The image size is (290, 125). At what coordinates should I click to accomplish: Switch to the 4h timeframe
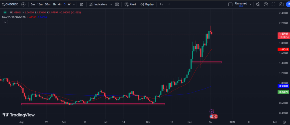59,5
